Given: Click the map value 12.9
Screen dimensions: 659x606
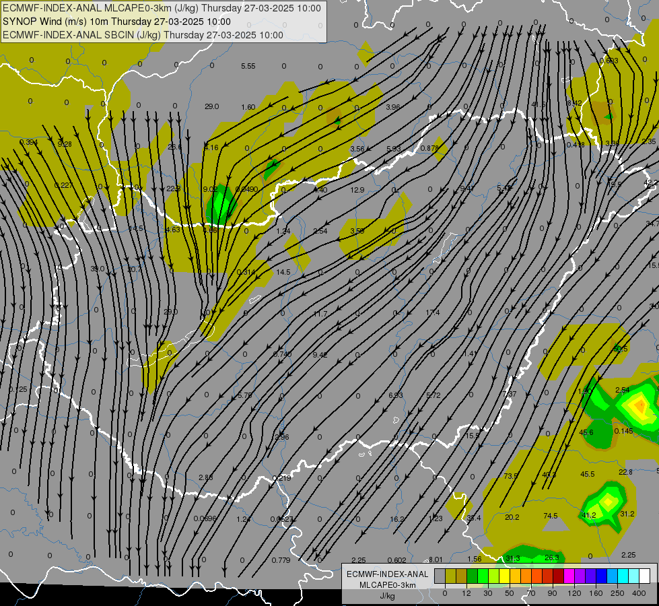Looking at the screenshot, I should pyautogui.click(x=357, y=190).
